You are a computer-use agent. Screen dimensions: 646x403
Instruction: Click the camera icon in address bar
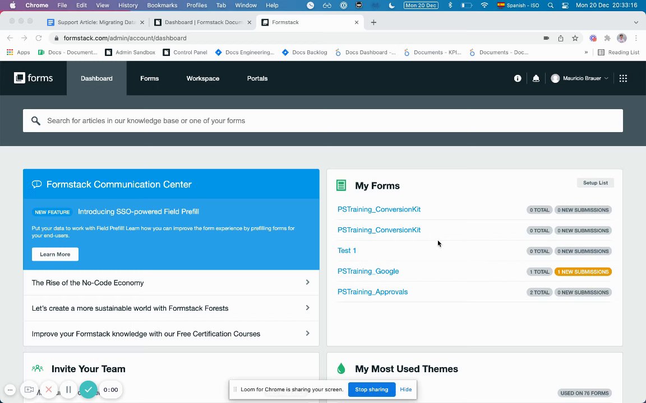[x=546, y=38]
